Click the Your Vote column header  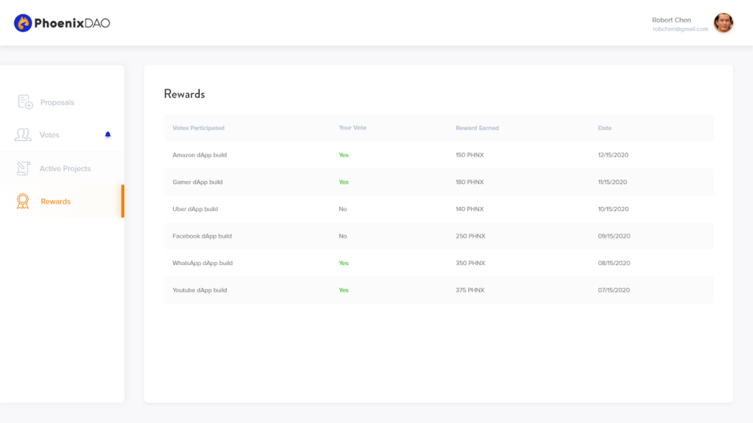click(353, 128)
